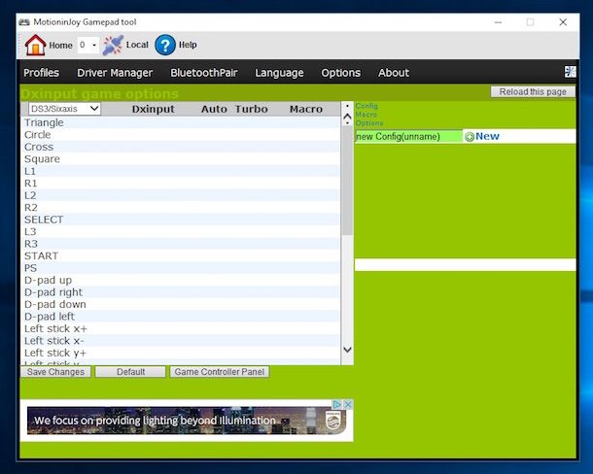The height and width of the screenshot is (474, 593).
Task: Close the MotioninJoy window
Action: pyautogui.click(x=563, y=22)
